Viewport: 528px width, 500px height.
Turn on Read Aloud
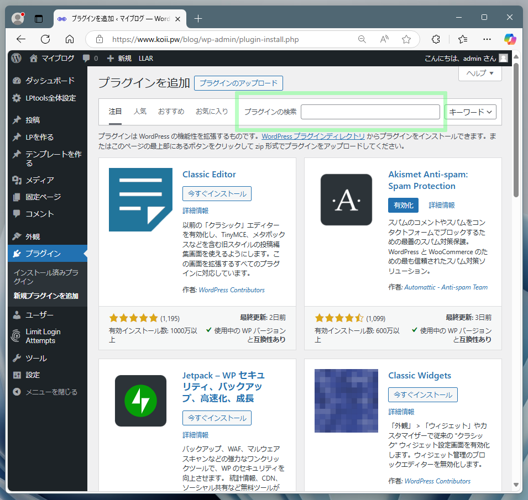pyautogui.click(x=384, y=39)
